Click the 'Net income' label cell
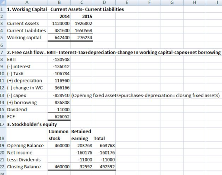 coord(27,152)
